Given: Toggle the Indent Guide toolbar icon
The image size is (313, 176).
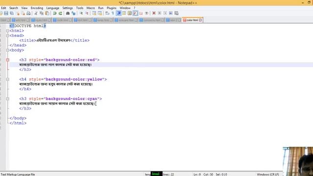Looking at the screenshot, I should [x=119, y=13].
